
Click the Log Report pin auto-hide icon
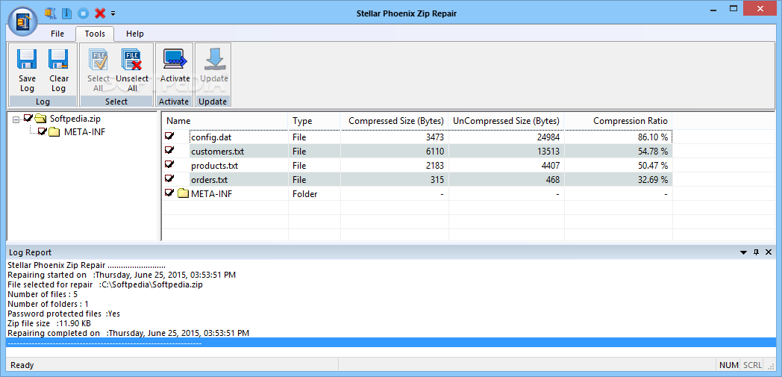756,252
